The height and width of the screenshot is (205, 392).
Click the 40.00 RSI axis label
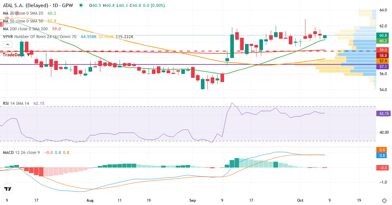(384, 132)
